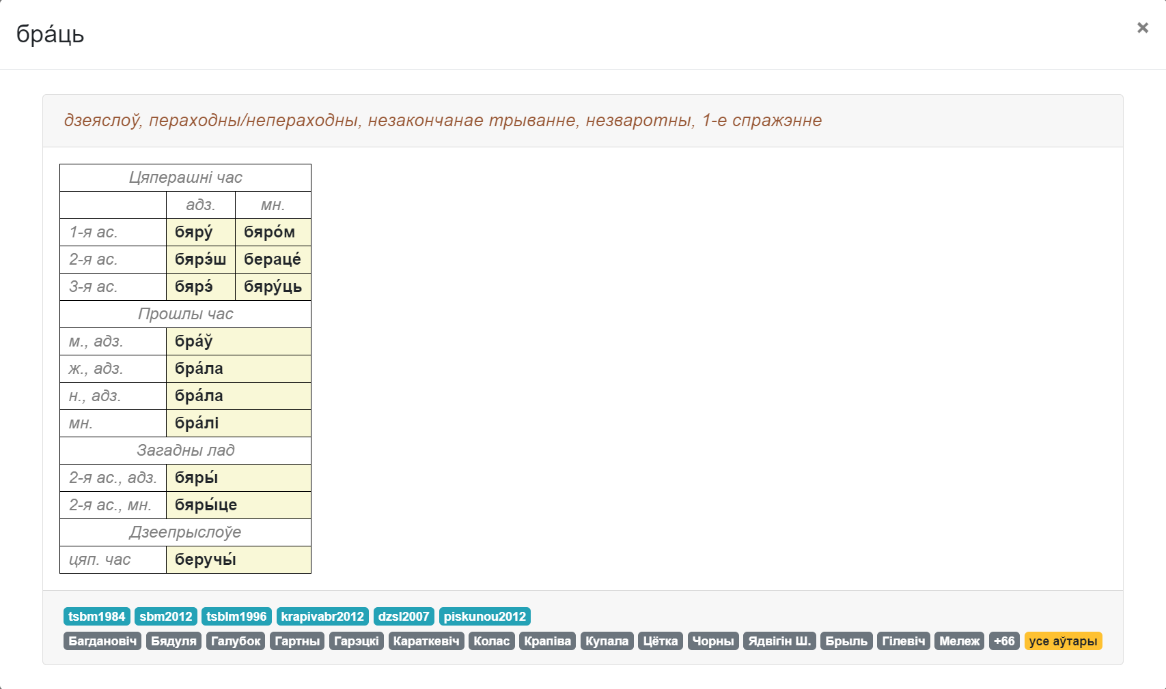Click the Мележ author badge

[959, 641]
